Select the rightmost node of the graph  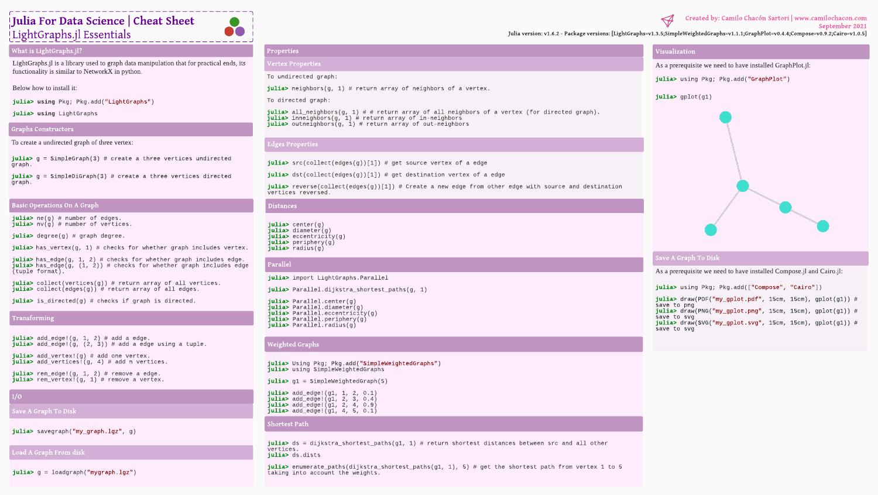823,226
